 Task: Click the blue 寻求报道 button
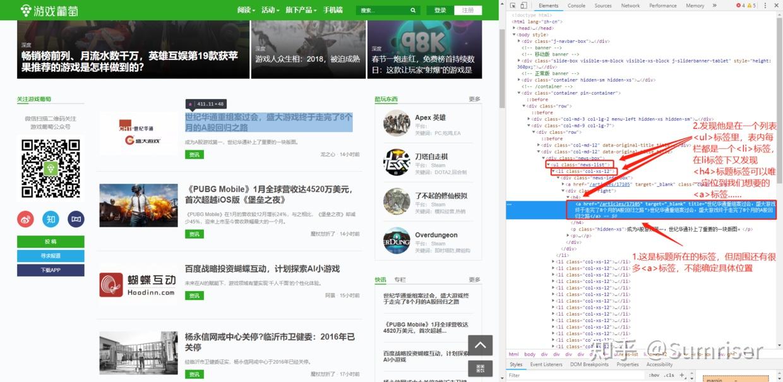[x=51, y=256]
